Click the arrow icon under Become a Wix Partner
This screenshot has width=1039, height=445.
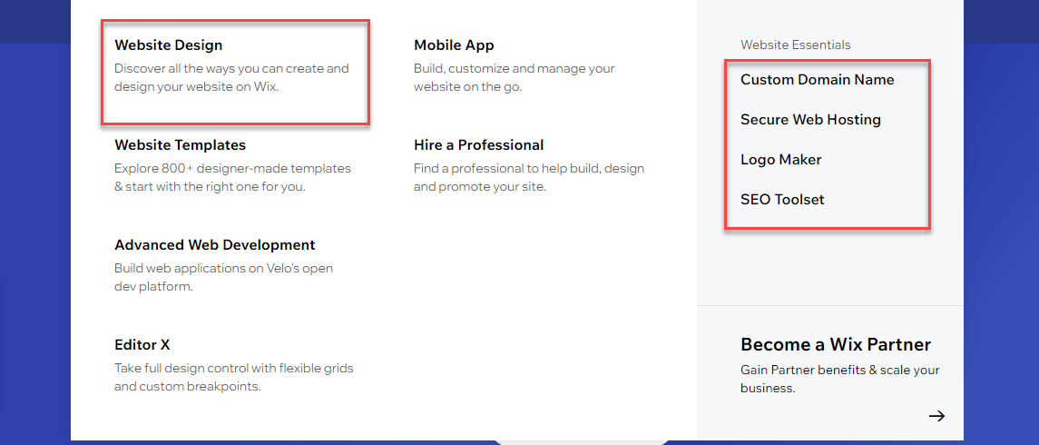936,416
